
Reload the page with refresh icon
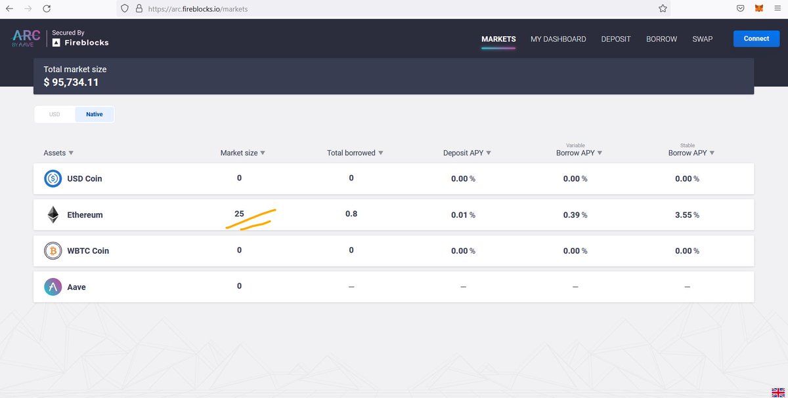[47, 9]
